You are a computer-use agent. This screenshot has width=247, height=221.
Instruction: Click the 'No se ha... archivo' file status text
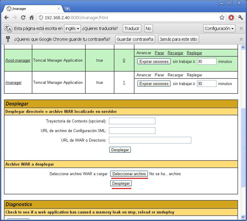point(165,174)
